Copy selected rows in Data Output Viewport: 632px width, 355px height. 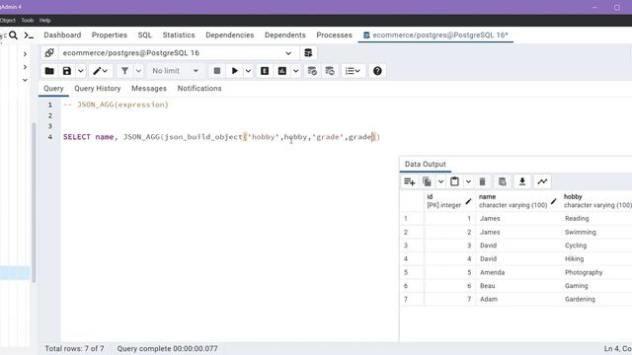coord(427,181)
